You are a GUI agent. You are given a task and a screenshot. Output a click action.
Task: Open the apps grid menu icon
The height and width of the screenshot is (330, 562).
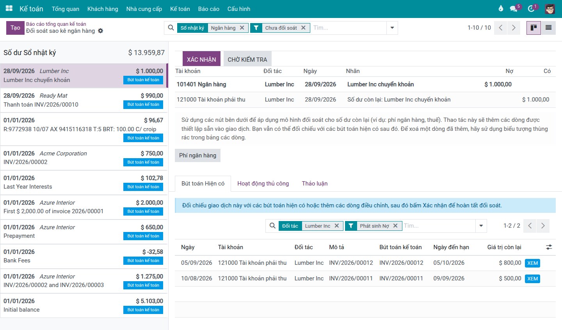coord(9,8)
